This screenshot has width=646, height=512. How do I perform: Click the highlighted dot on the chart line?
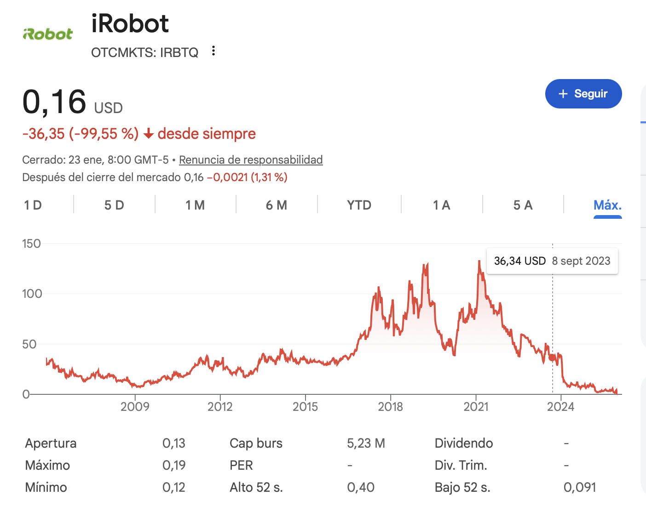pyautogui.click(x=553, y=357)
